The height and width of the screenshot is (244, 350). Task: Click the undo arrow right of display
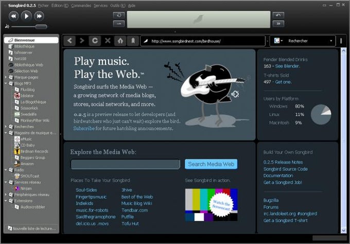tap(278, 15)
